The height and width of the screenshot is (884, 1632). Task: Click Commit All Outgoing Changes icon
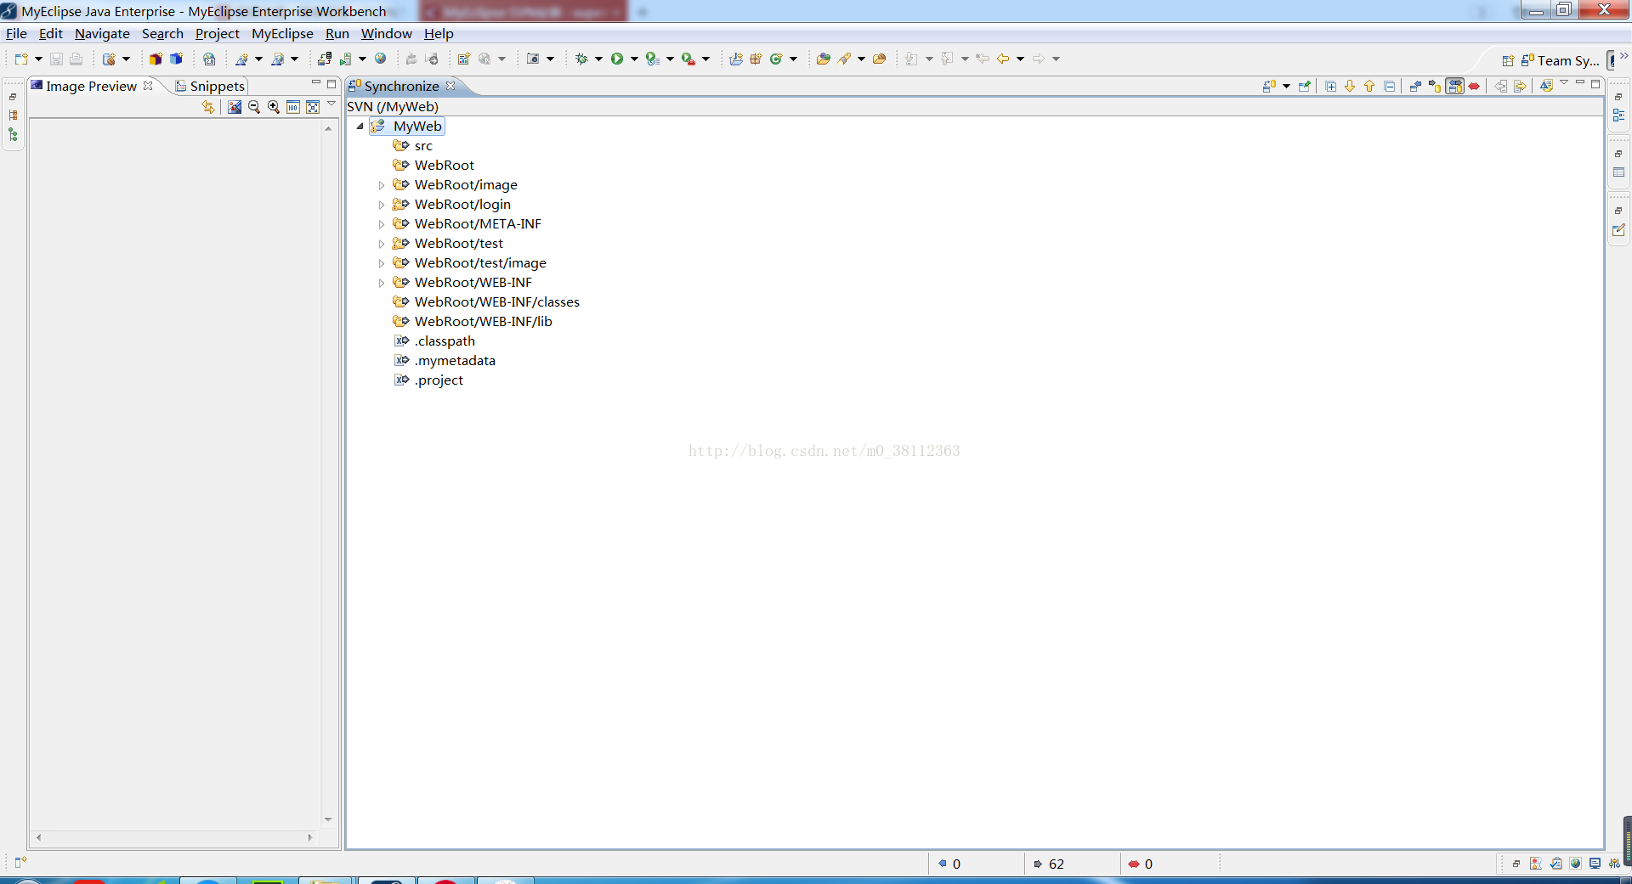pyautogui.click(x=1520, y=86)
